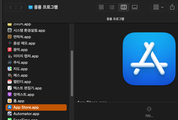Select the 연락처.app contacts icon
Viewport: 178px width, 120px height.
(x=10, y=37)
